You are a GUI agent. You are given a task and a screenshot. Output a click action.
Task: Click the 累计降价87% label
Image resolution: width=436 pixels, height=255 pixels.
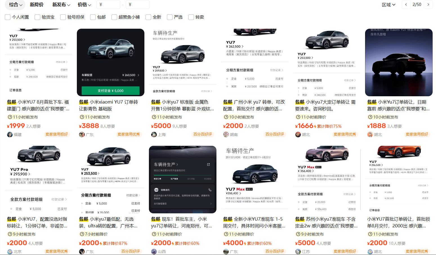point(115,243)
